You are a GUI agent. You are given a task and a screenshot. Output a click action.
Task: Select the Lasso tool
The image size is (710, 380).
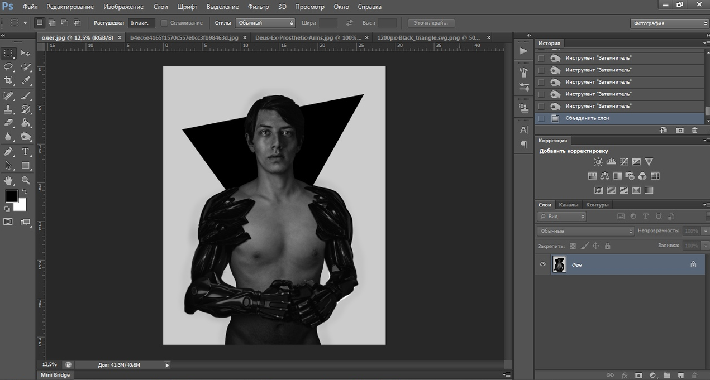[8, 67]
